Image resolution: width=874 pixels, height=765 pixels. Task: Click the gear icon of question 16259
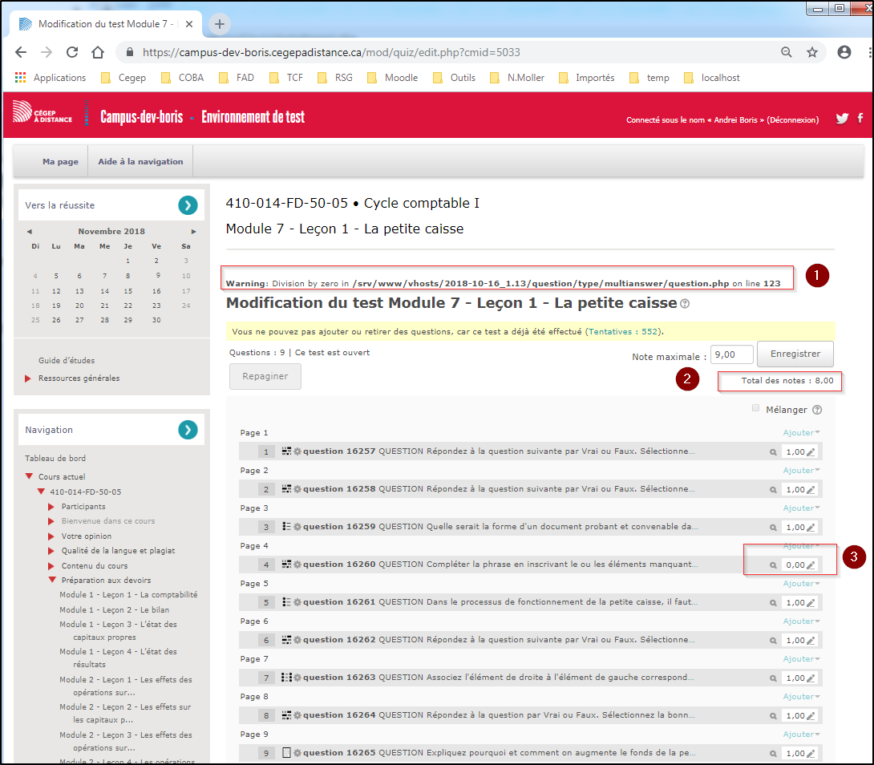(297, 527)
